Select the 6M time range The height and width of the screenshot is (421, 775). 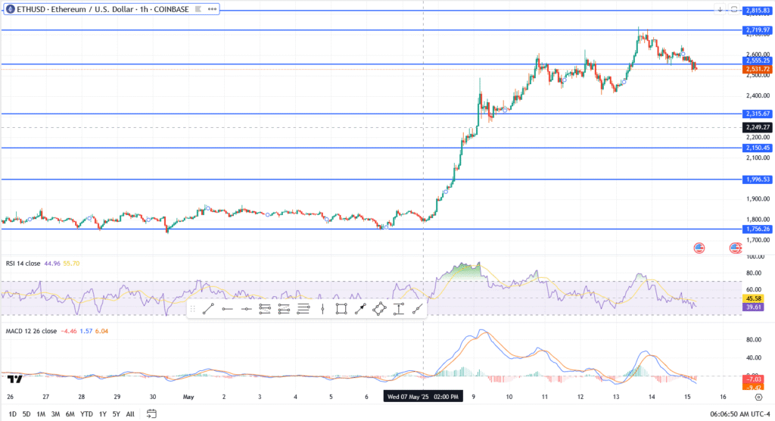[69, 413]
